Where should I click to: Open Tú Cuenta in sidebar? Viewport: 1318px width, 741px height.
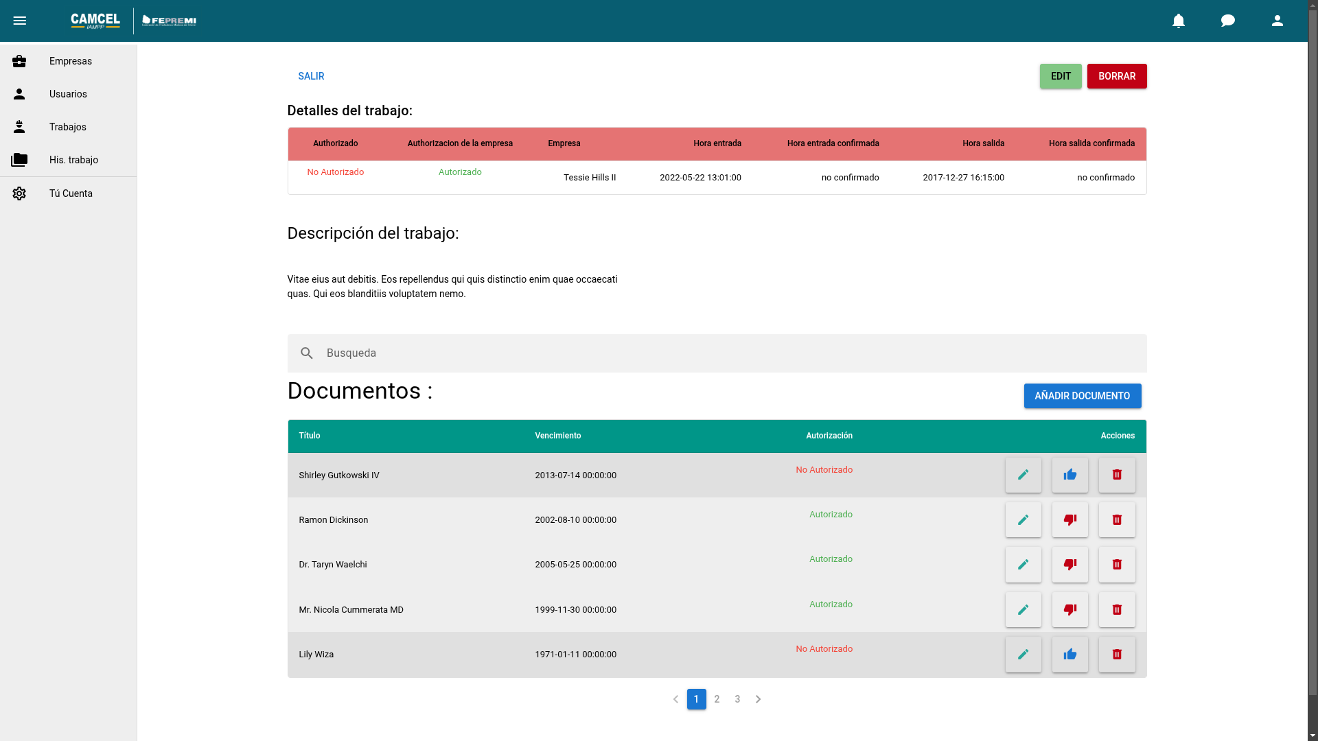tap(68, 193)
